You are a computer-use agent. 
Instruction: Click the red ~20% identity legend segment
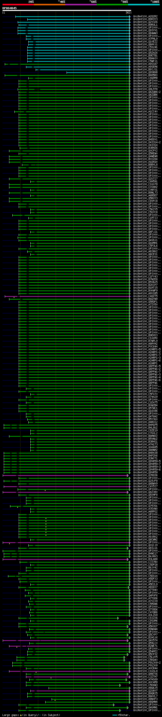coord(18,5)
